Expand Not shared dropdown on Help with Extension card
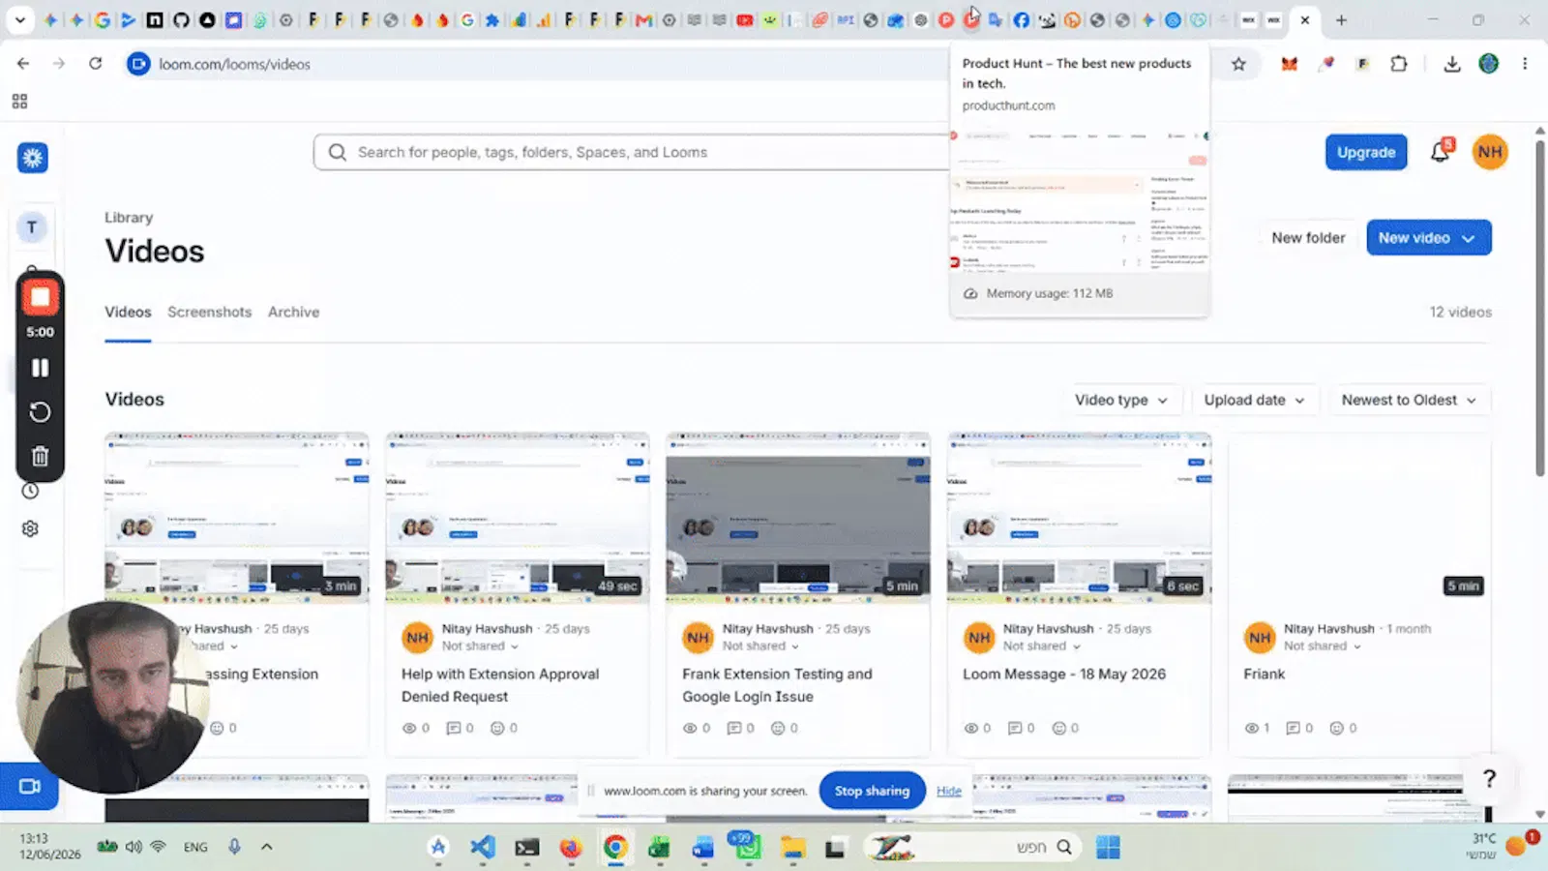 [480, 646]
